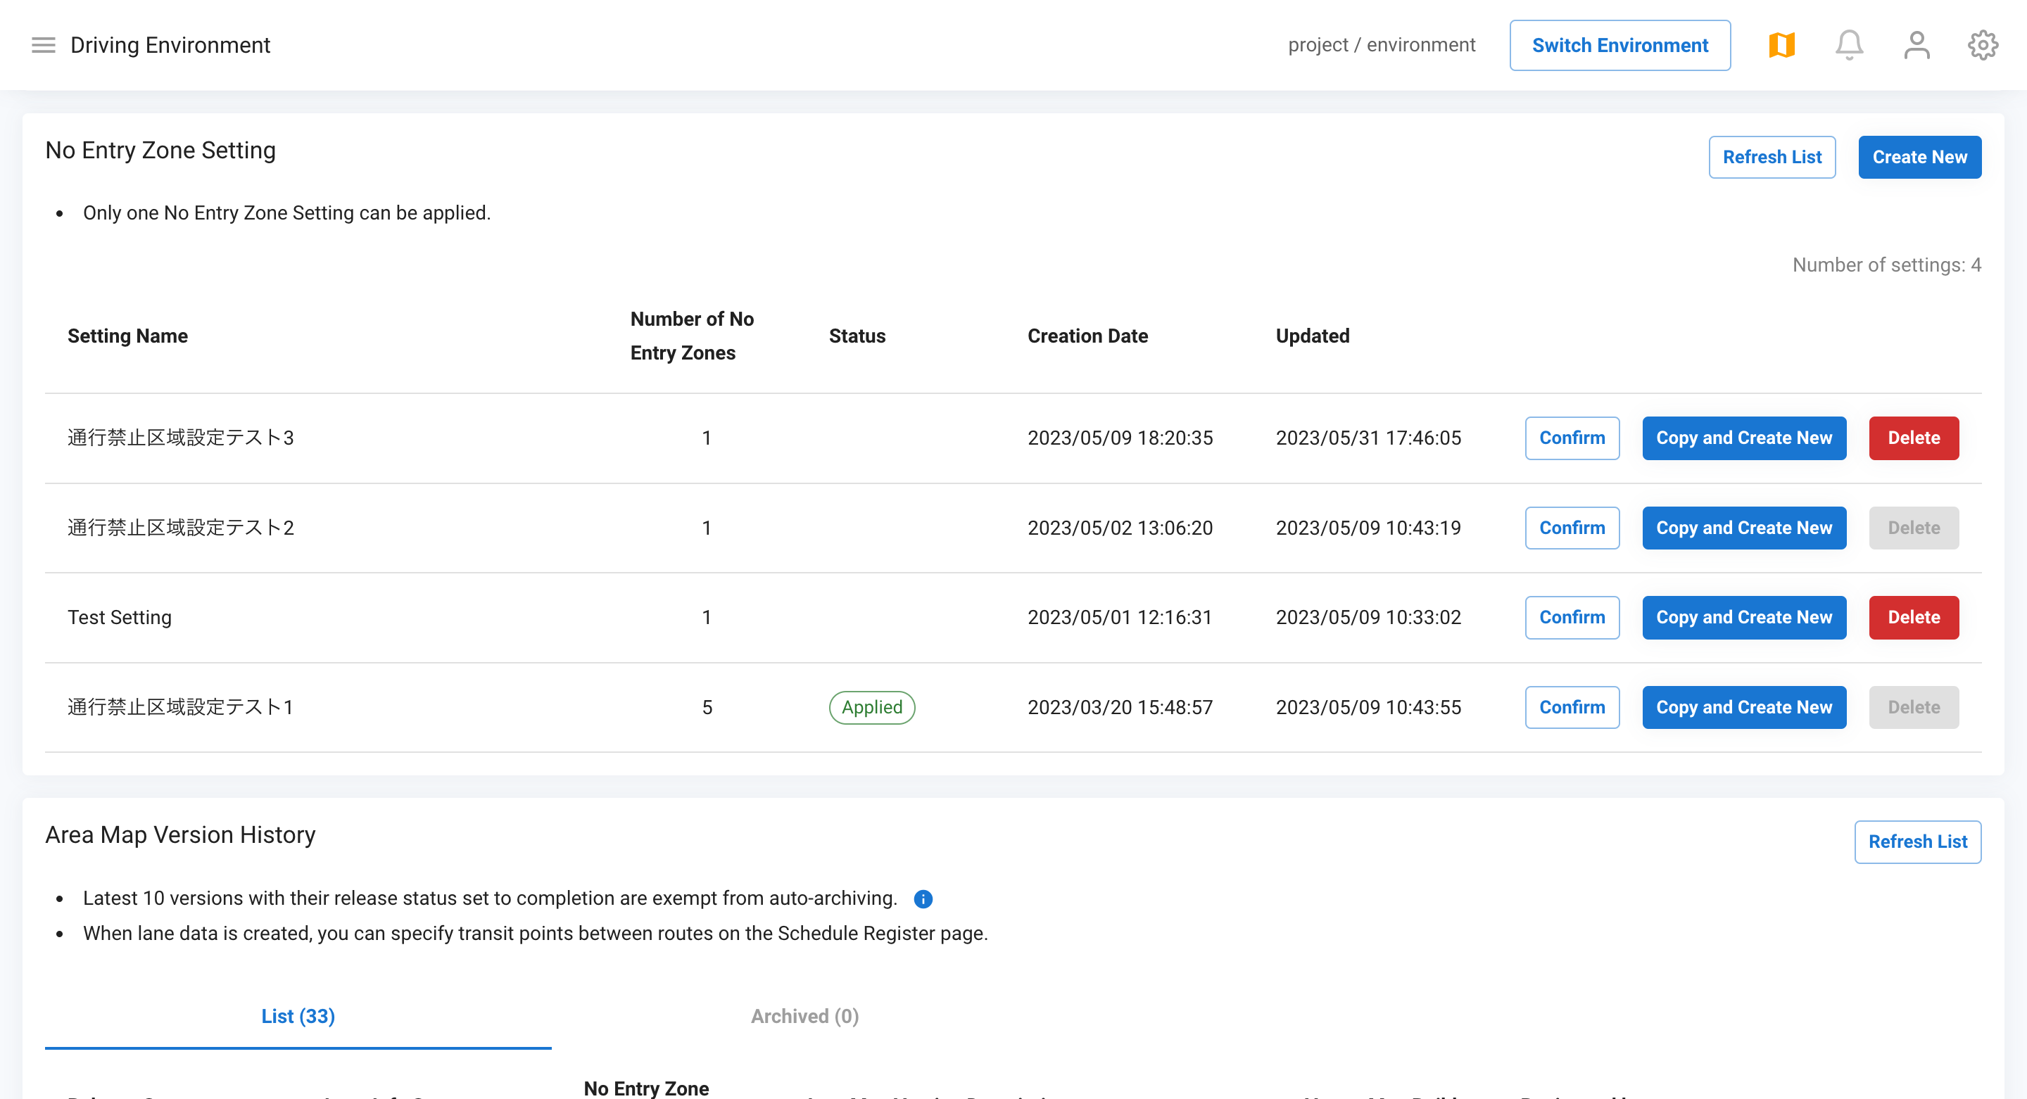Open the hamburger navigation menu
The width and height of the screenshot is (2027, 1099).
pos(43,45)
